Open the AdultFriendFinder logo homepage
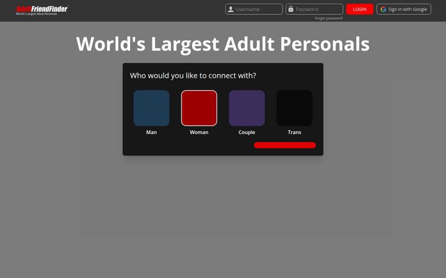The height and width of the screenshot is (278, 446). (42, 11)
